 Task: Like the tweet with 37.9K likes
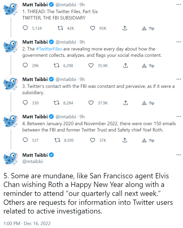point(91,103)
